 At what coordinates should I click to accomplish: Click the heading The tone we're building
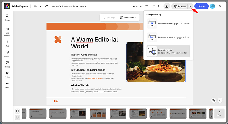pos(84,55)
